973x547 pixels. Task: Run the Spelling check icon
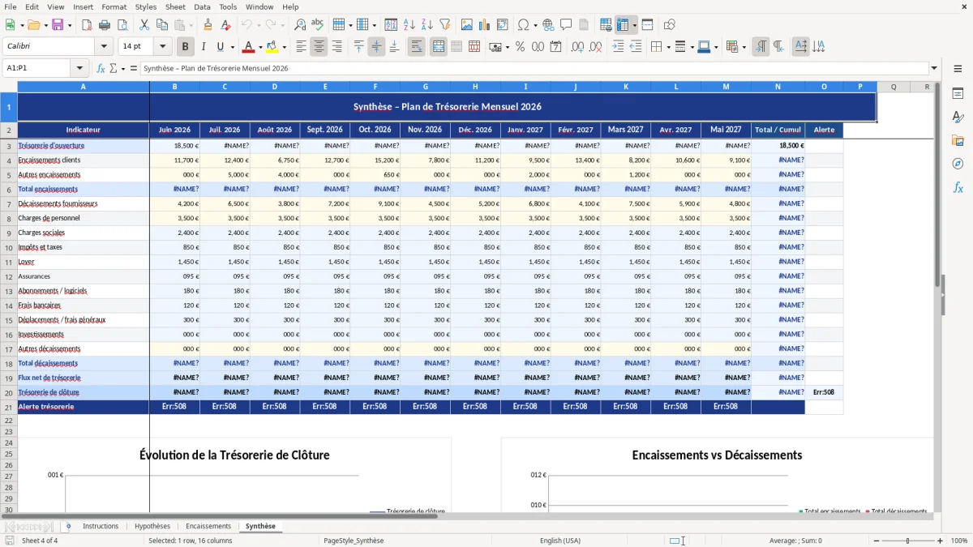coord(318,25)
